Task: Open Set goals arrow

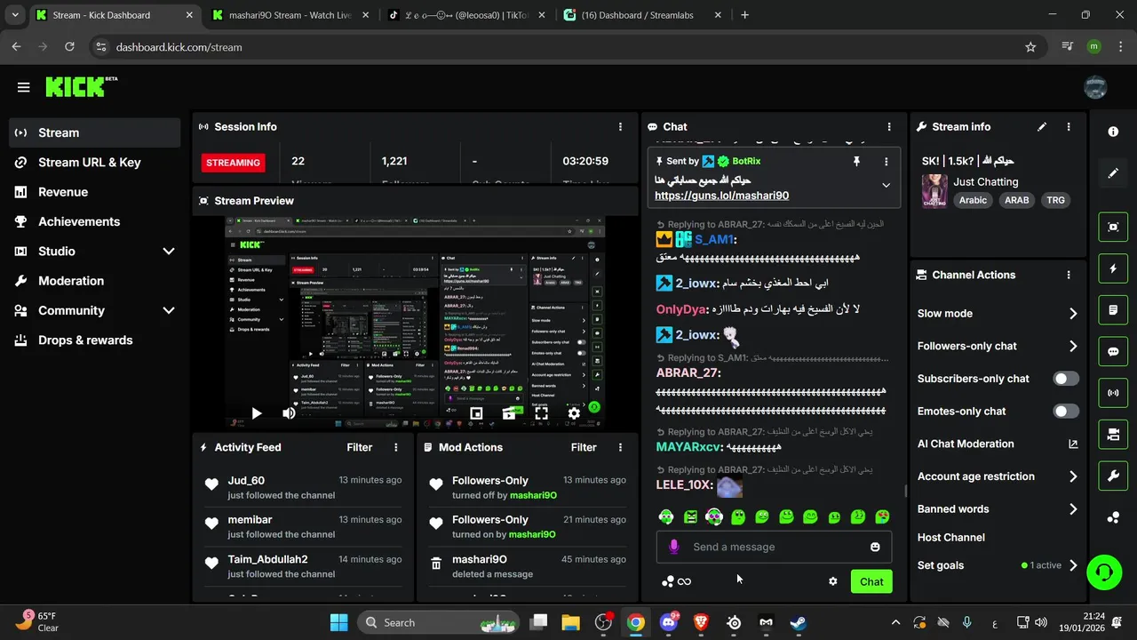Action: point(1073,565)
